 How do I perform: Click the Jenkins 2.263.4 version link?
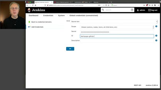click(151, 85)
